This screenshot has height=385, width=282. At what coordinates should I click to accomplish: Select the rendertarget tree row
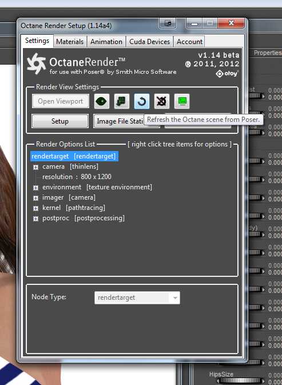pos(74,156)
